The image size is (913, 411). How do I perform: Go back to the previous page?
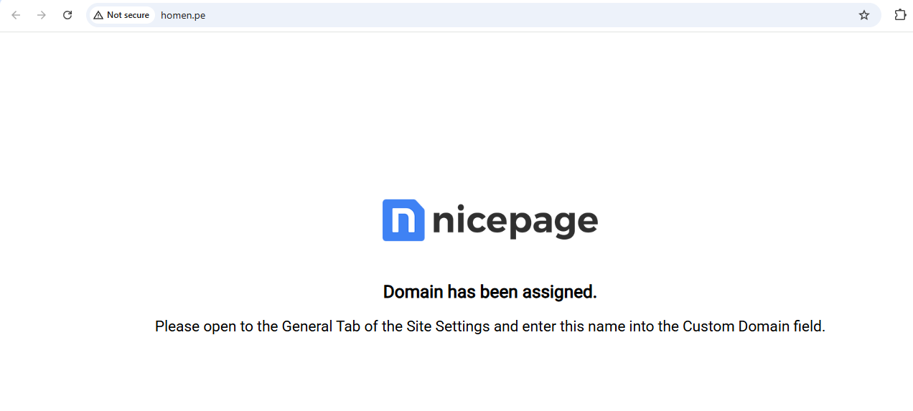16,15
